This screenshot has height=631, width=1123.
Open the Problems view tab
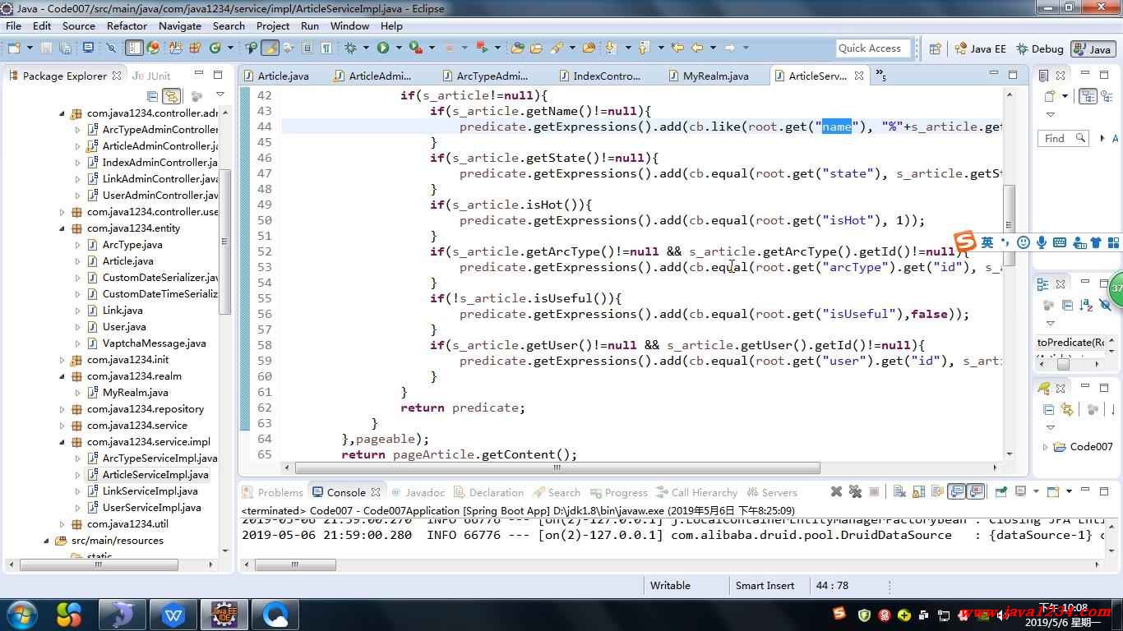[x=272, y=492]
